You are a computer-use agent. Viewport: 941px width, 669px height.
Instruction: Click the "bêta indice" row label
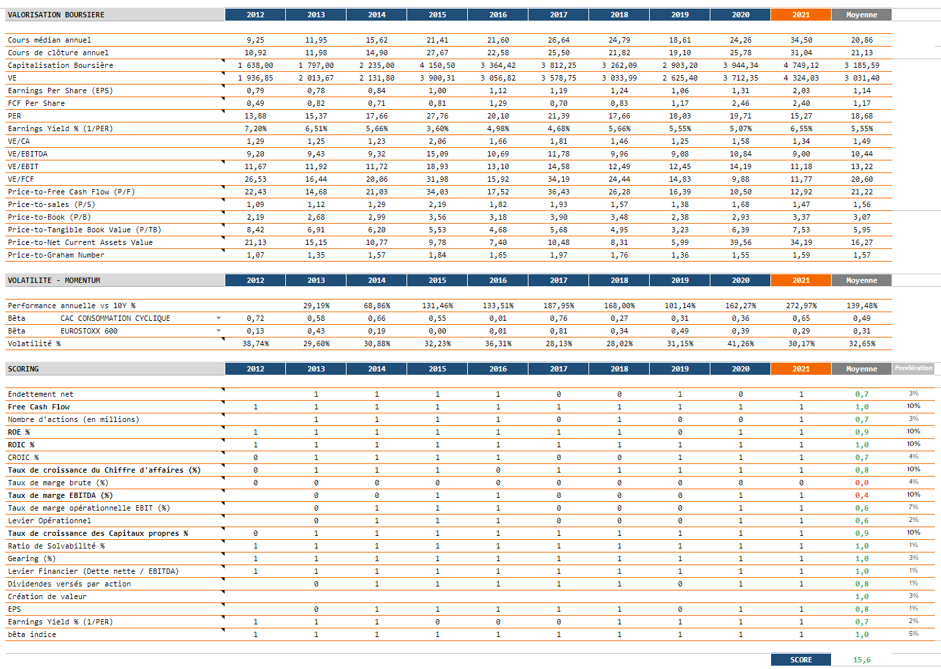coord(32,634)
